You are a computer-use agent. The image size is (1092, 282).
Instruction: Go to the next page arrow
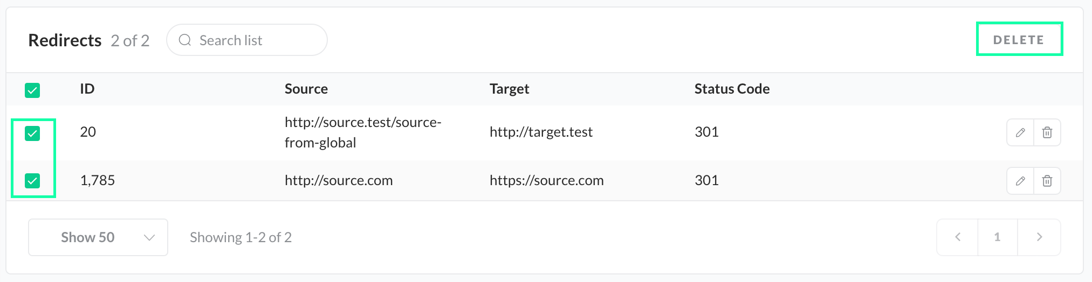click(x=1039, y=237)
